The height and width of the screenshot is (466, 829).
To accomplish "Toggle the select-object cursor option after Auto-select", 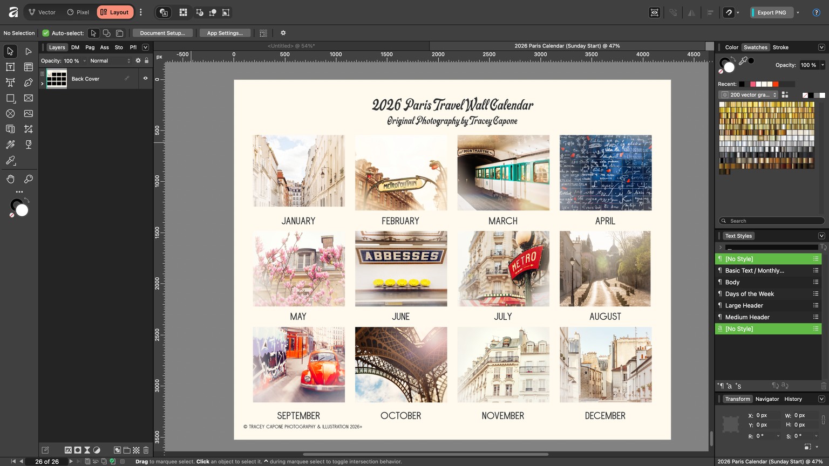I will [93, 33].
